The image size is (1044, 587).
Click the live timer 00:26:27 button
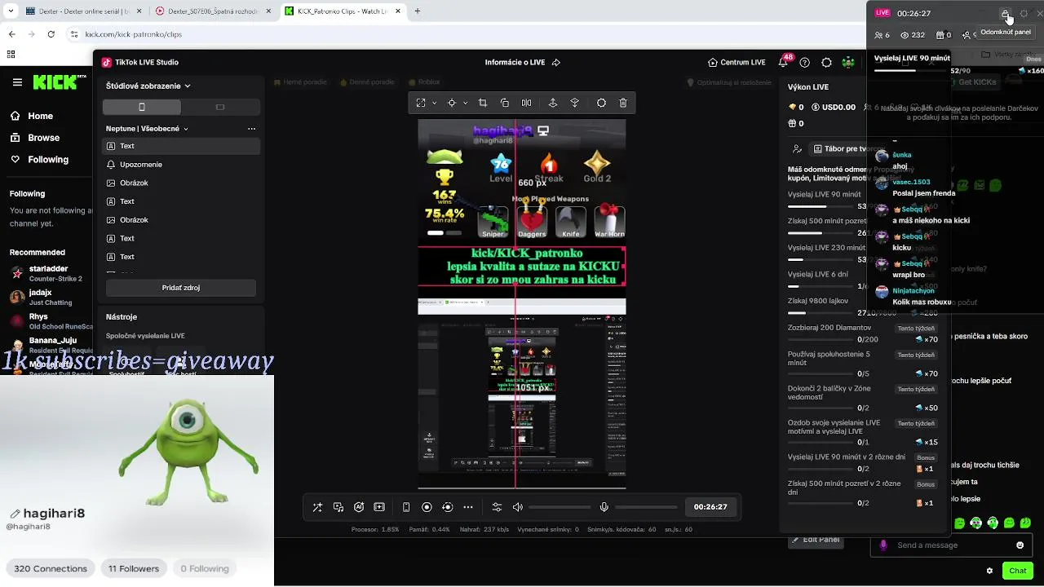point(710,507)
